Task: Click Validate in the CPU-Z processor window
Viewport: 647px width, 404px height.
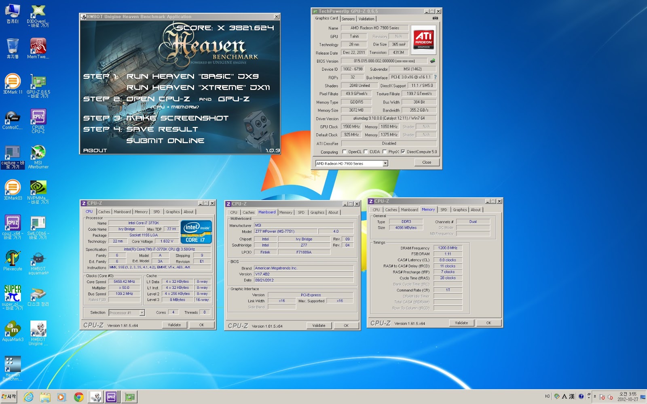Action: pos(174,325)
